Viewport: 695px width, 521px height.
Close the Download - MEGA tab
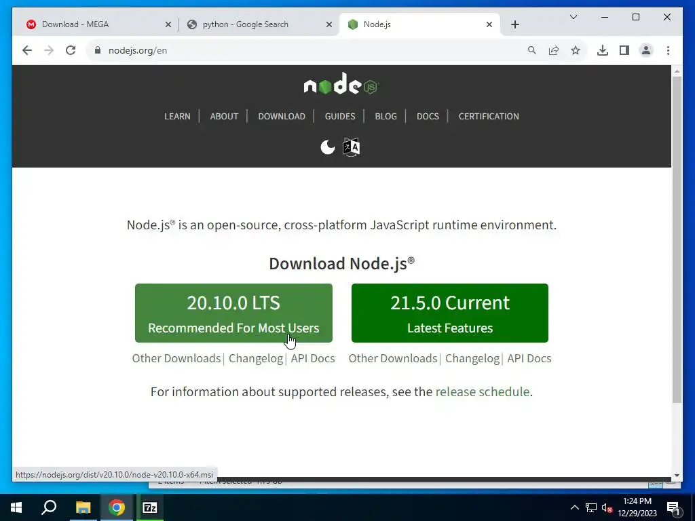click(x=168, y=24)
